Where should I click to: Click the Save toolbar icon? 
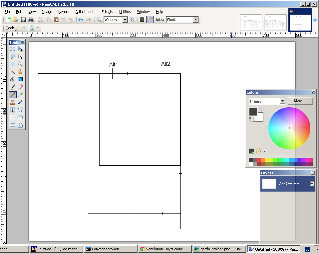coord(23,20)
